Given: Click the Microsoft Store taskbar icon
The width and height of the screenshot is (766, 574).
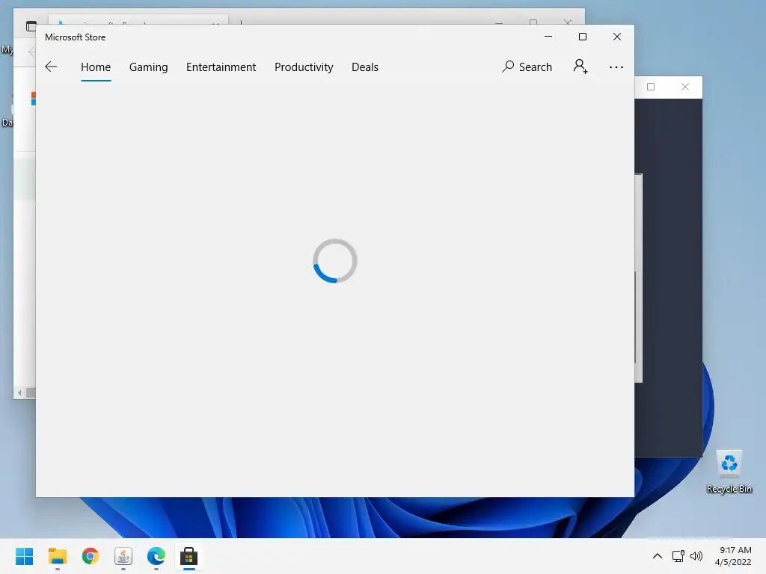Looking at the screenshot, I should (x=189, y=556).
